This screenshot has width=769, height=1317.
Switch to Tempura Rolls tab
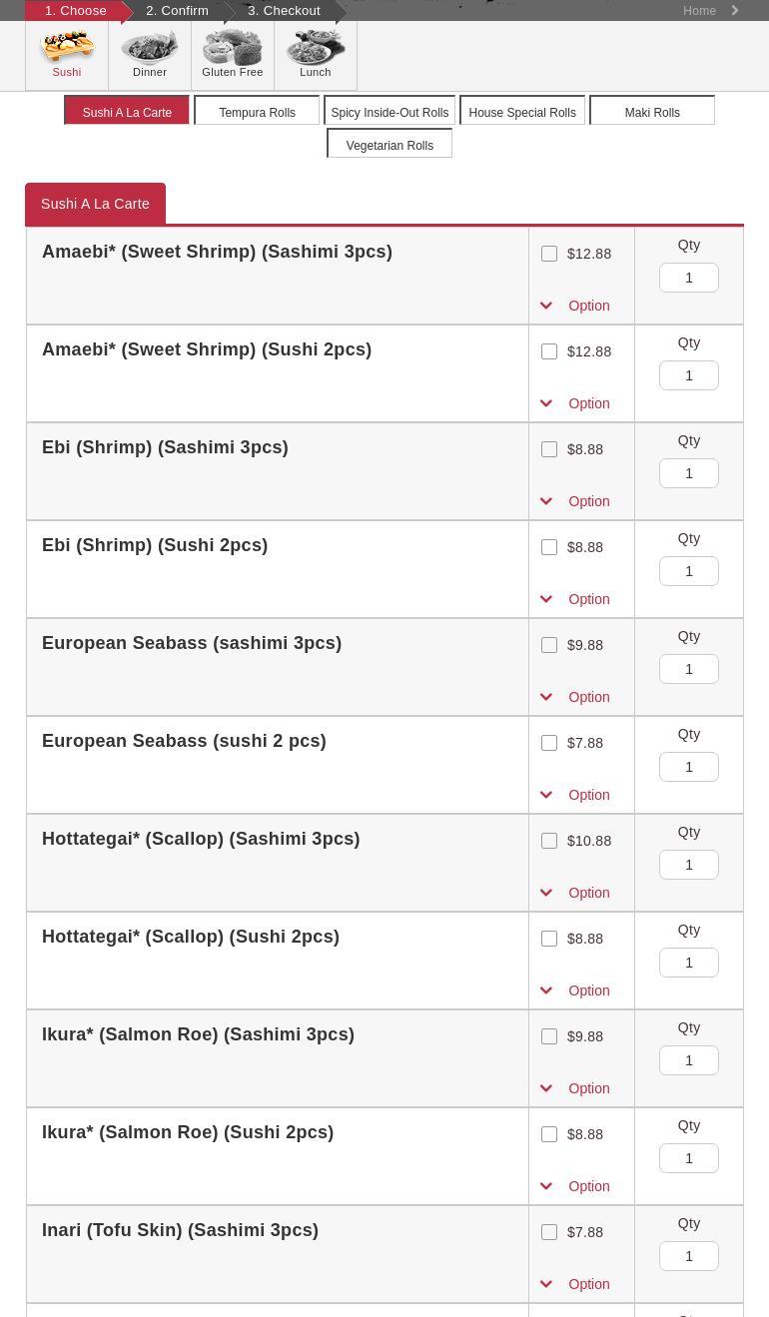[x=257, y=112]
